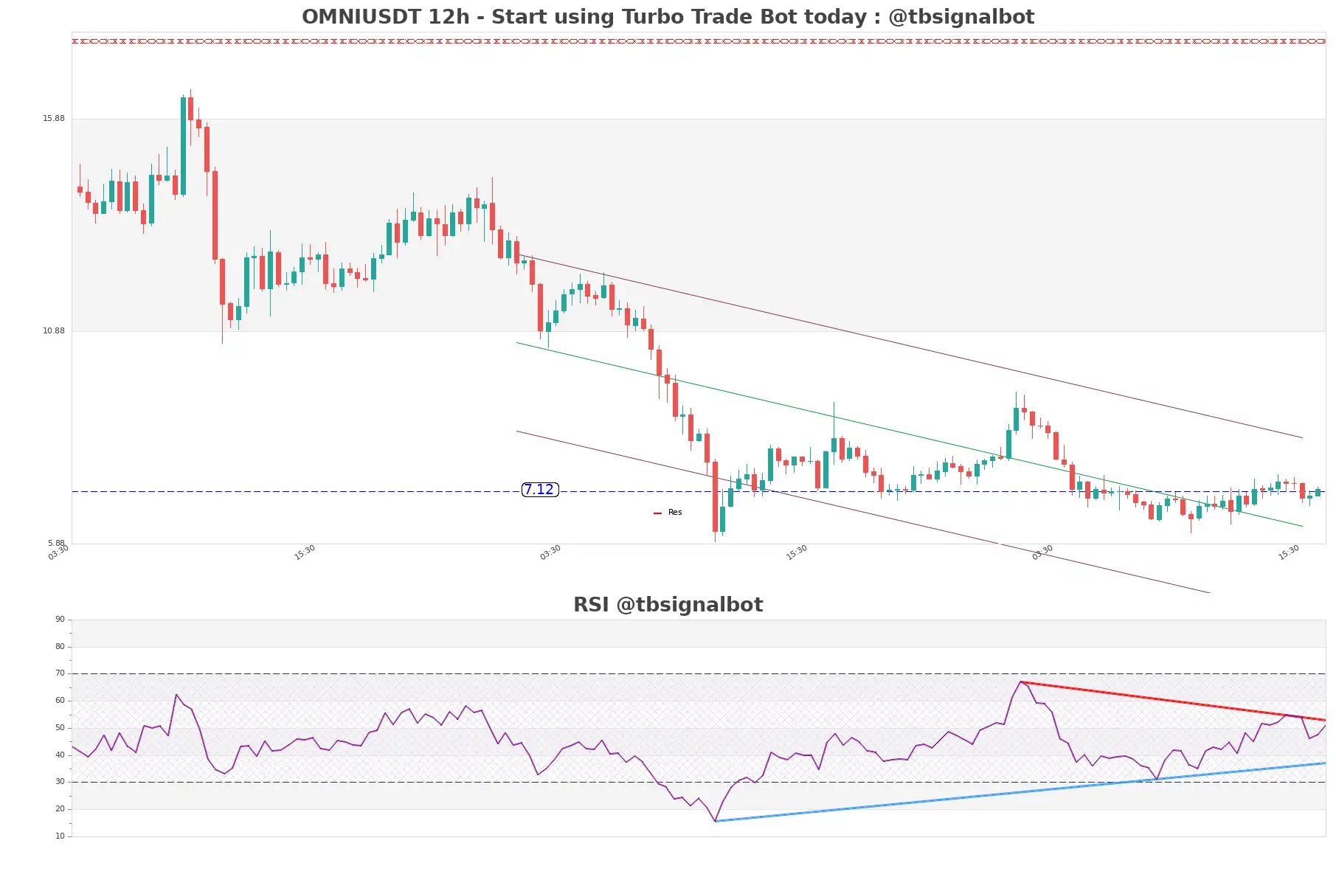Click the RSI 20 axis label
Viewport: 1336px width, 891px height.
[60, 809]
